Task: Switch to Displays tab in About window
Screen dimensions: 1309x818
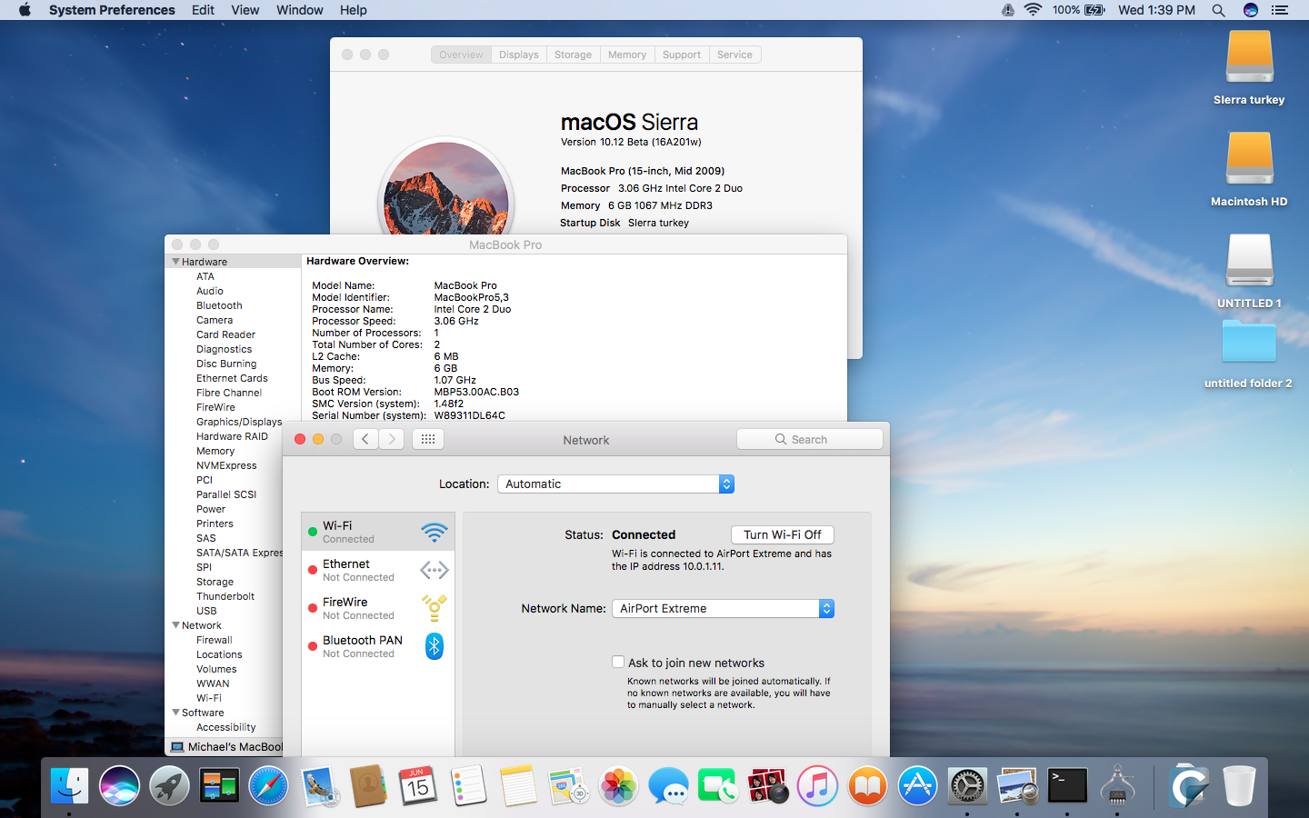Action: click(519, 55)
